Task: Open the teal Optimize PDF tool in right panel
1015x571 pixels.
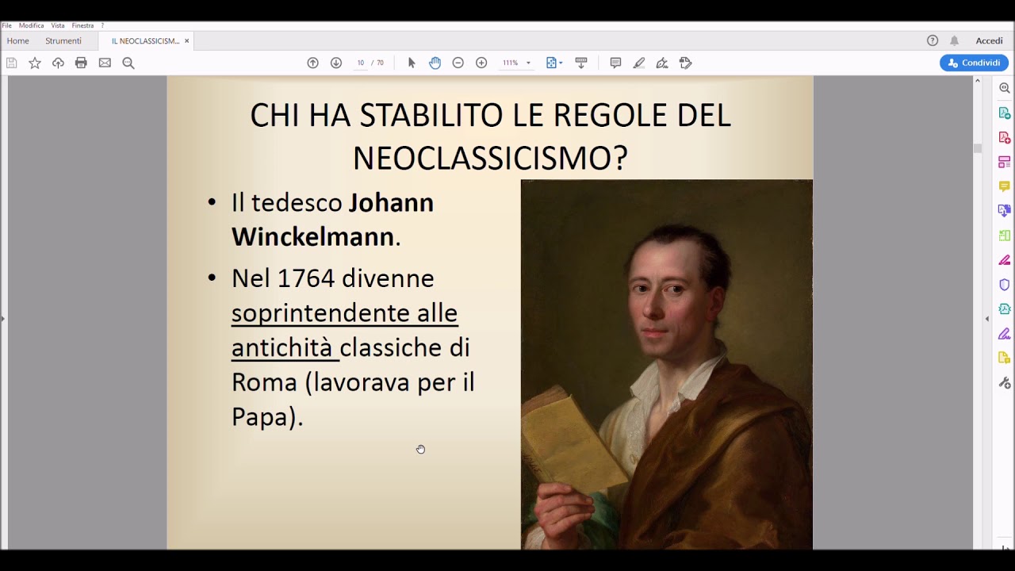Action: tap(1005, 308)
